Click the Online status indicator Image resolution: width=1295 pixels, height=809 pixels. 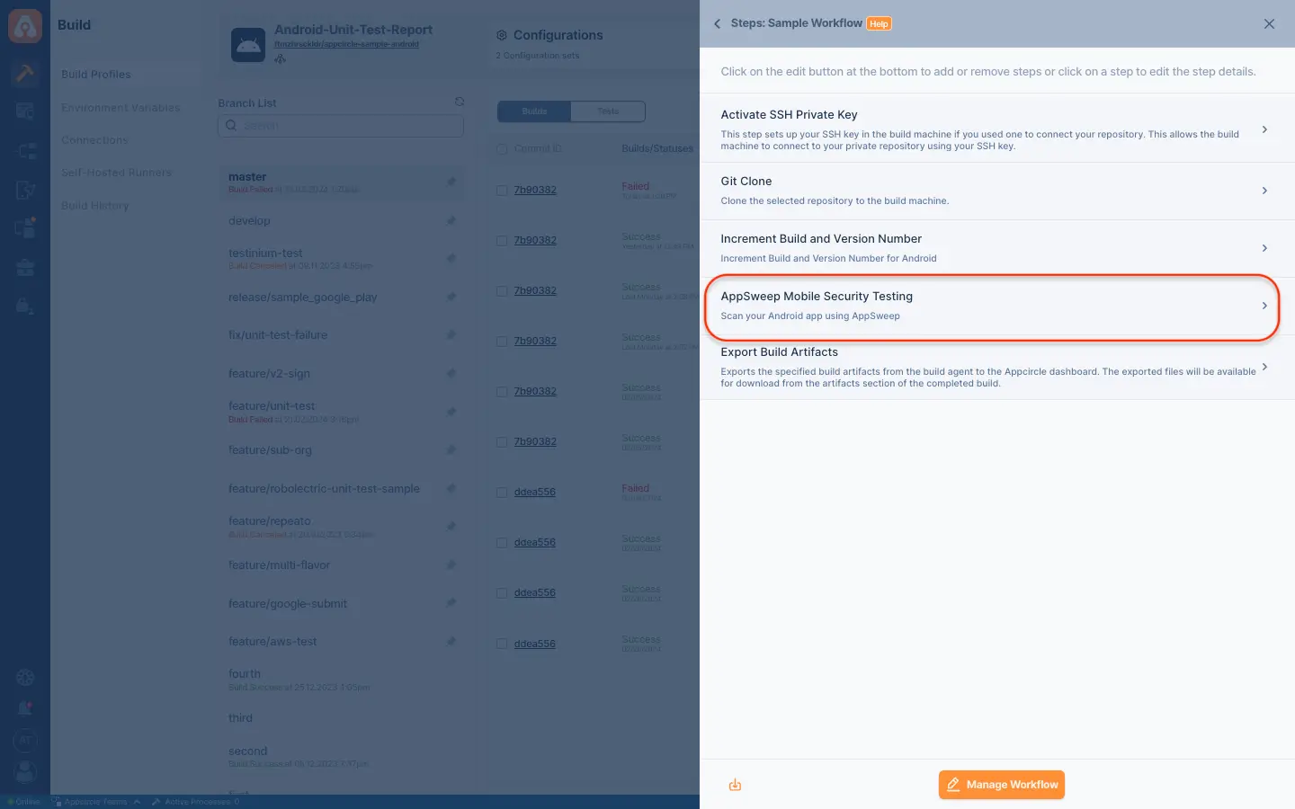point(23,802)
